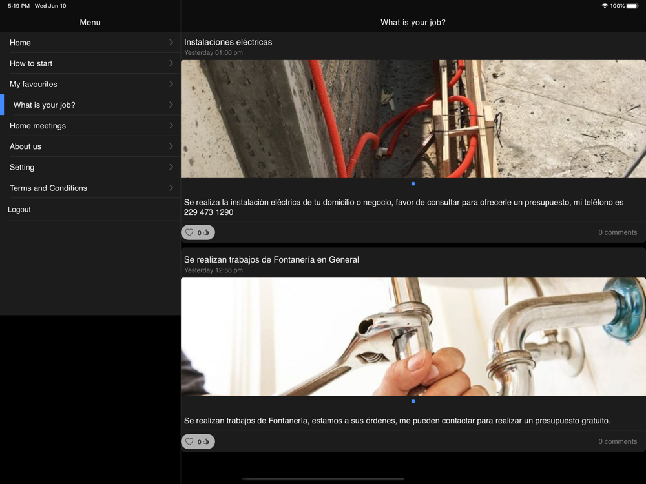Click the Menu header title

[x=90, y=22]
